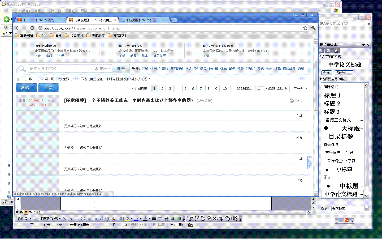Toggle 改写 overtype mode in status bar
Screen dimensions: 382x239
tap(161, 225)
